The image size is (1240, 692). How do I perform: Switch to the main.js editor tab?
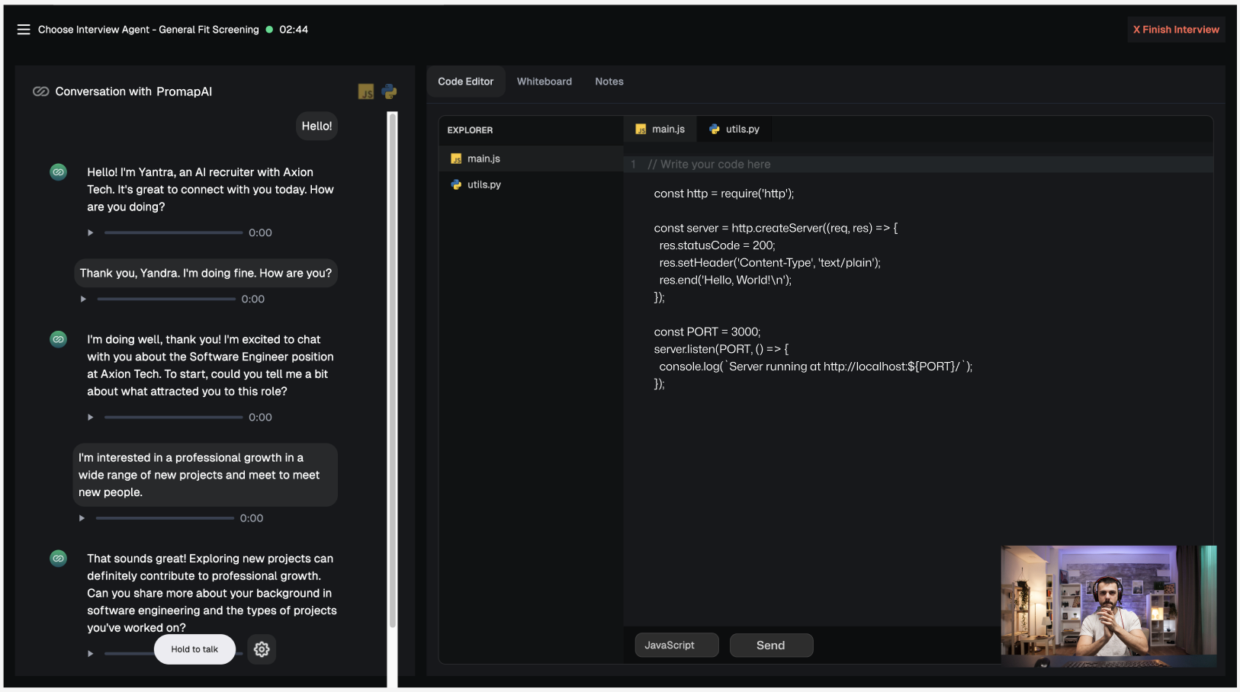660,129
